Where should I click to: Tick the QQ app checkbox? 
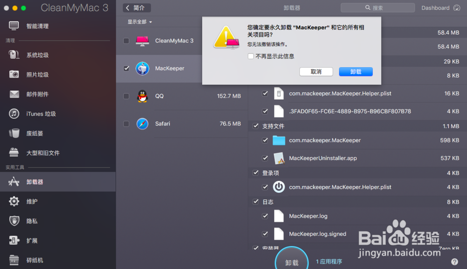point(126,96)
